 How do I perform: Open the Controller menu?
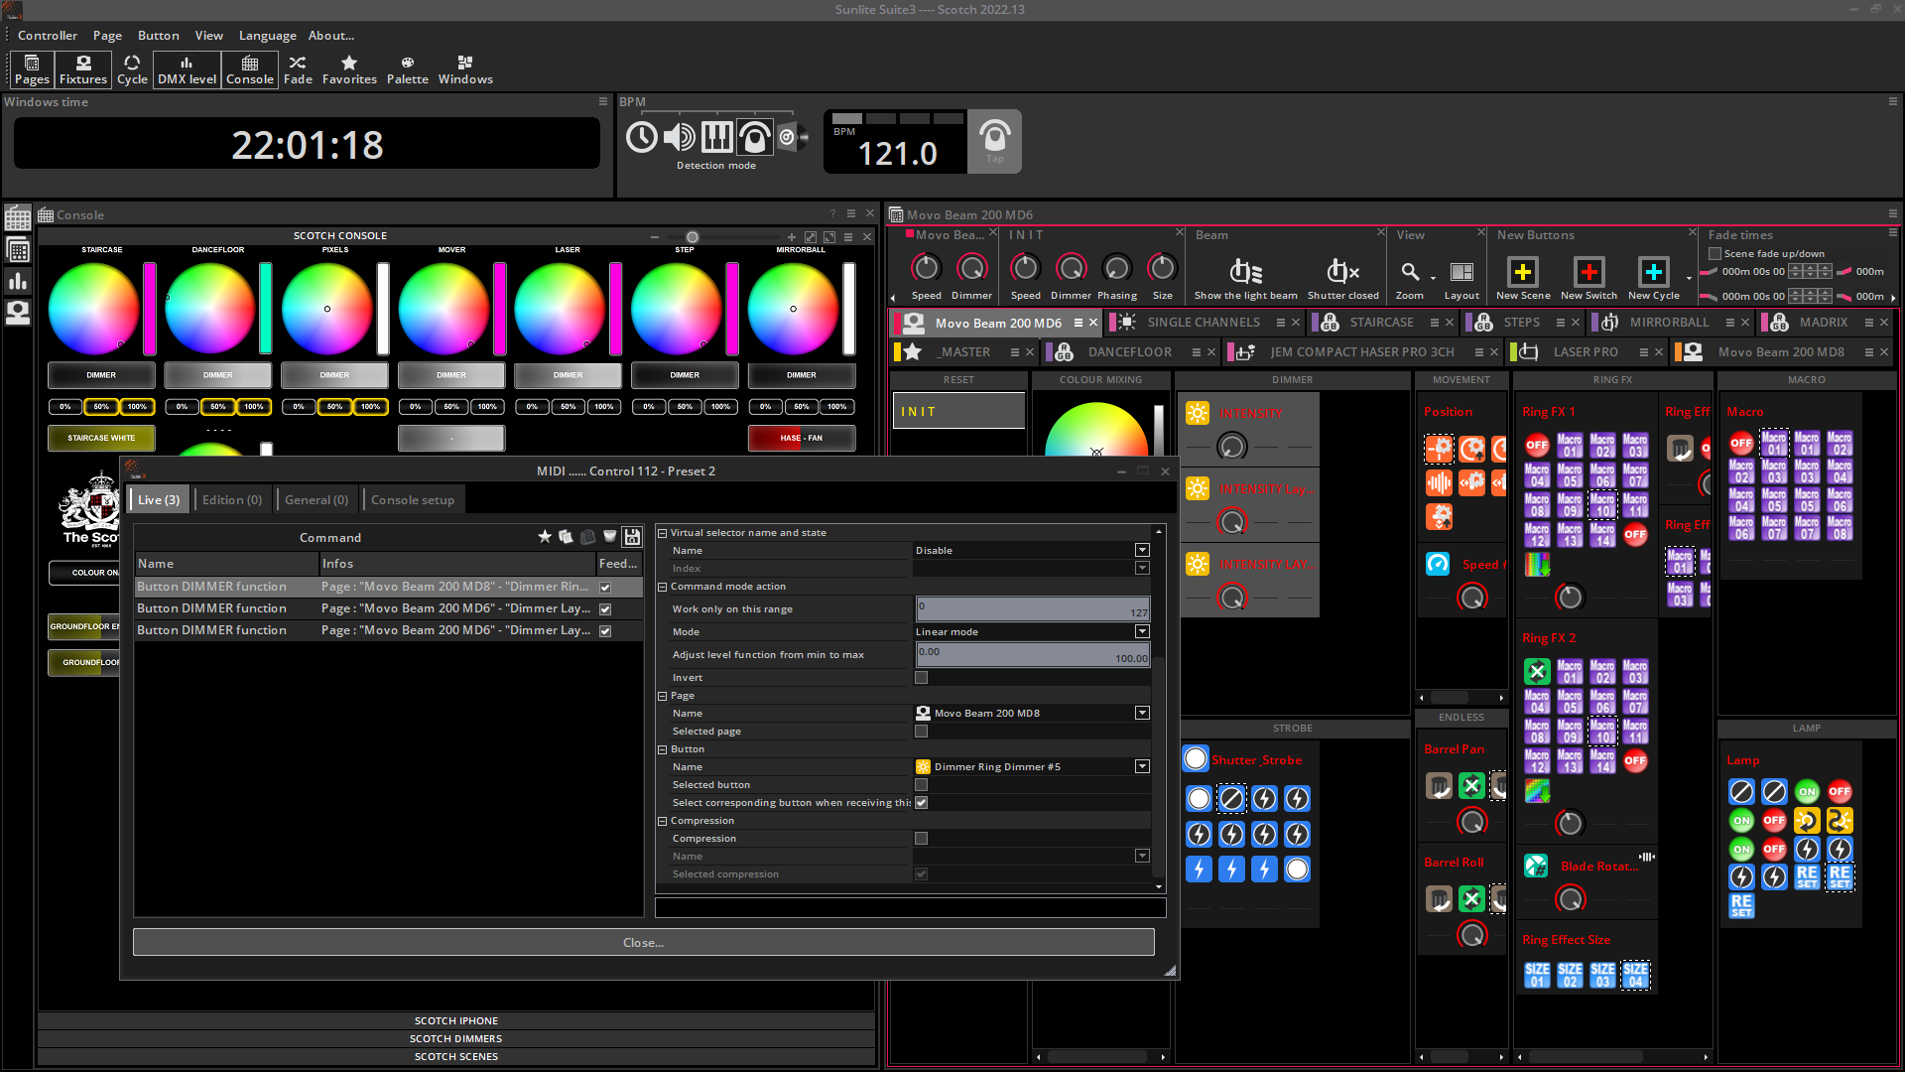point(48,36)
